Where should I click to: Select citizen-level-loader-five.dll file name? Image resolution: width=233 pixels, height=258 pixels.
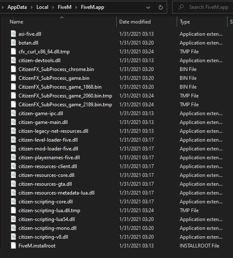click(x=48, y=140)
